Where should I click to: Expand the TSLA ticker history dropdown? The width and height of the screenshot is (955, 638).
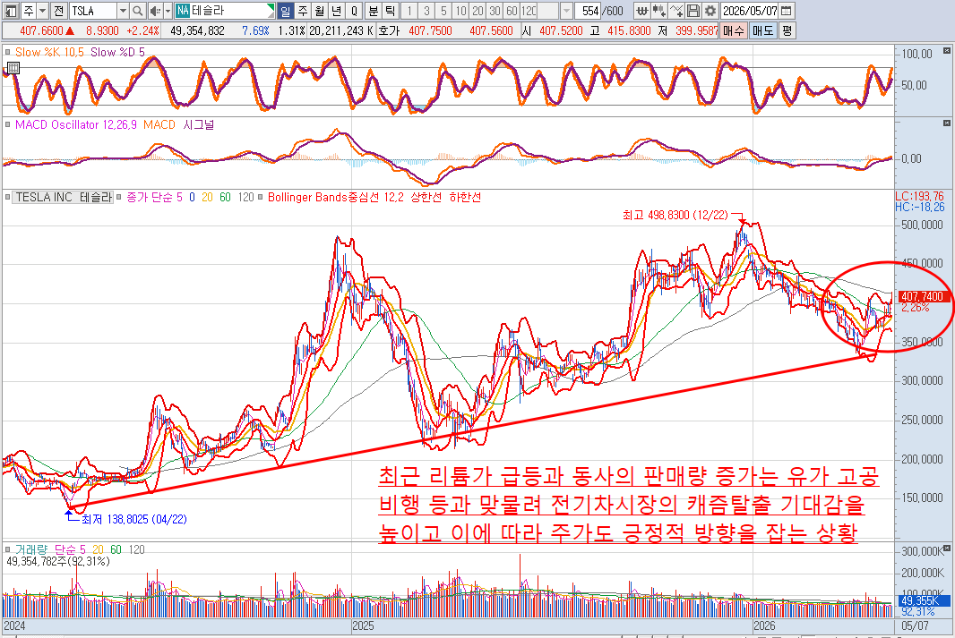[x=123, y=11]
